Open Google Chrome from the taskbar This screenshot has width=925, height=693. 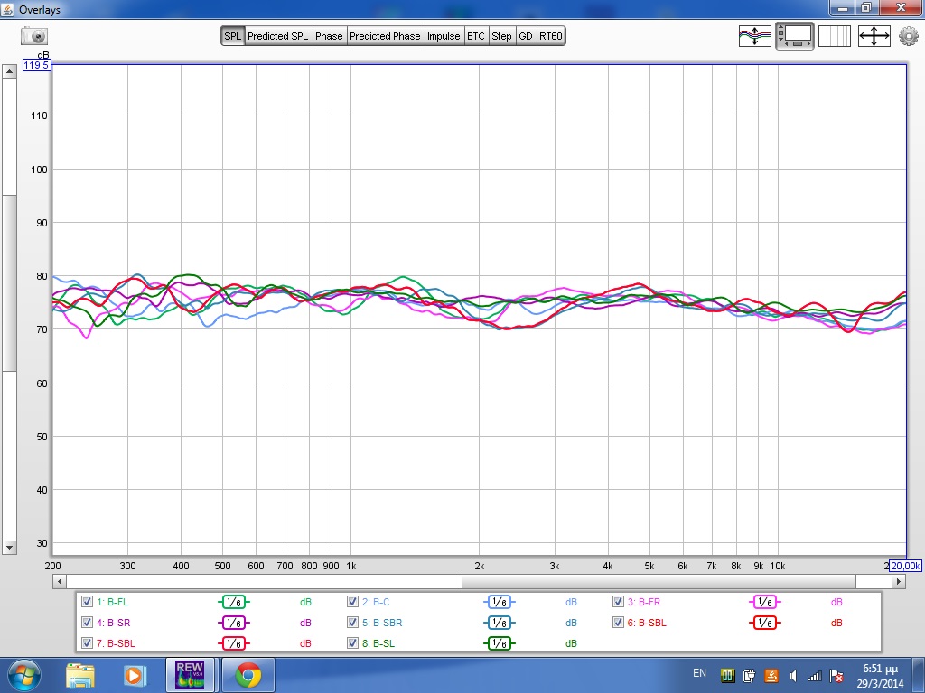click(248, 675)
